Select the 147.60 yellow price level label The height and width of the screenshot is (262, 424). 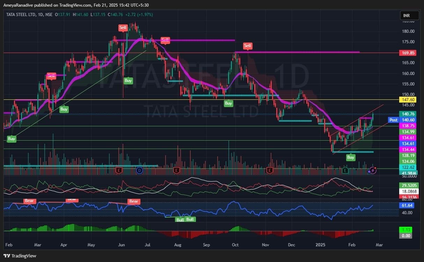[405, 99]
